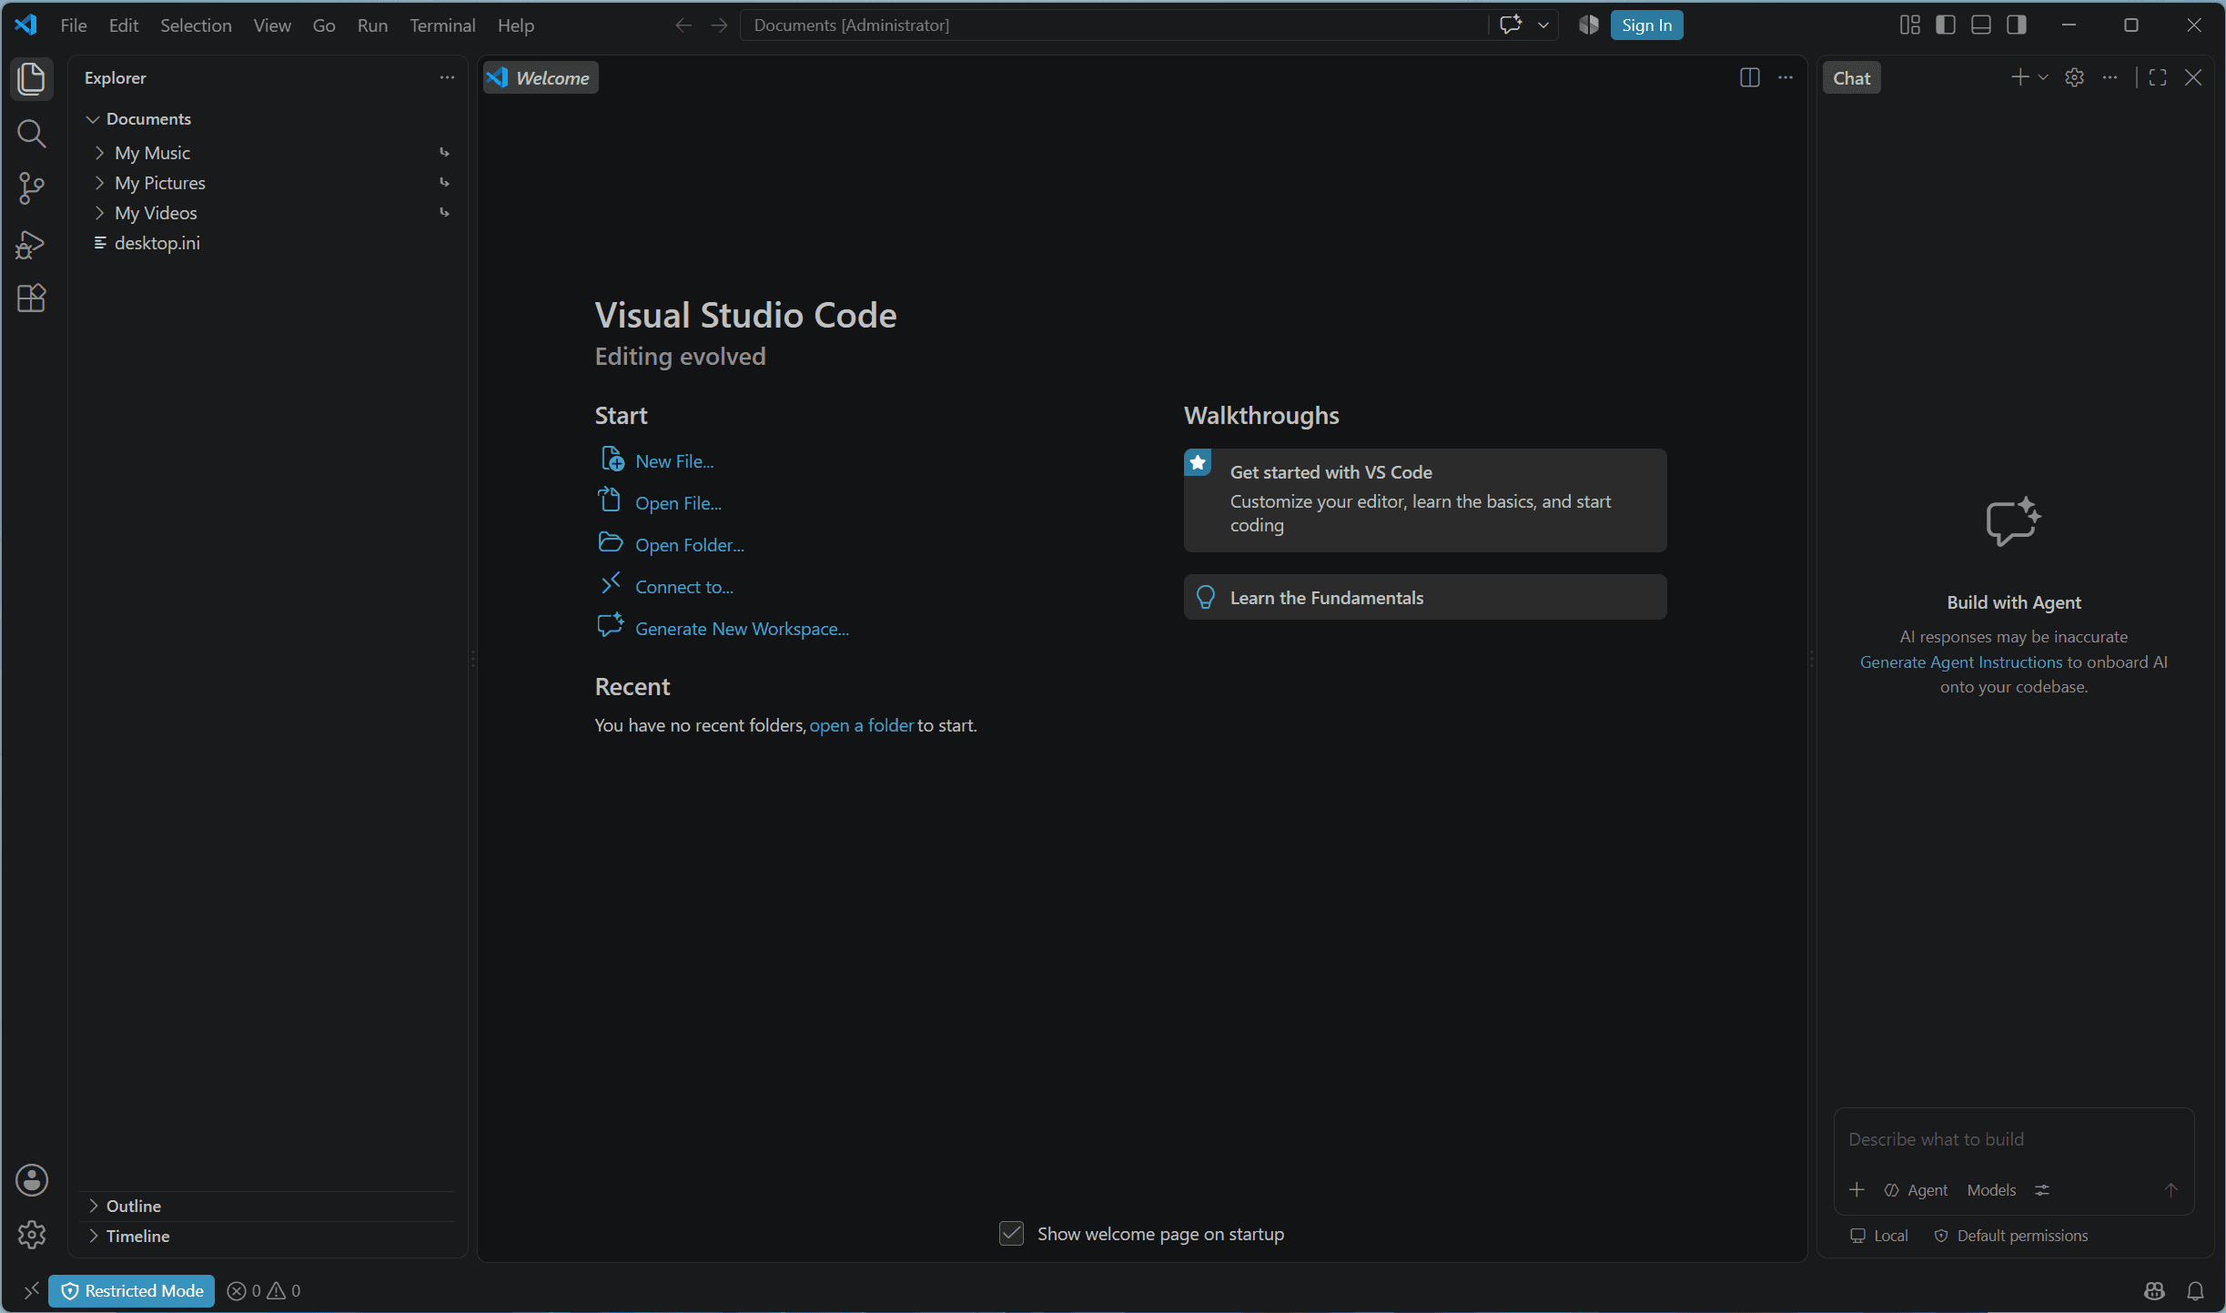Open the Manage gear in activity bar

click(x=32, y=1235)
